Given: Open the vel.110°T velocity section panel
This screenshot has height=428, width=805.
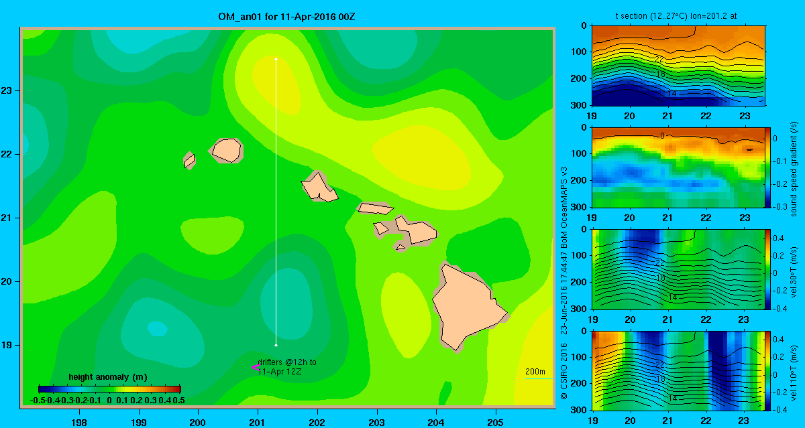Looking at the screenshot, I should coord(679,370).
